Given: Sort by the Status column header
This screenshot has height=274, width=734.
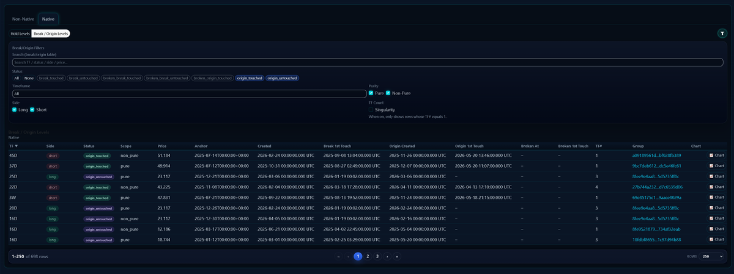Looking at the screenshot, I should 89,146.
